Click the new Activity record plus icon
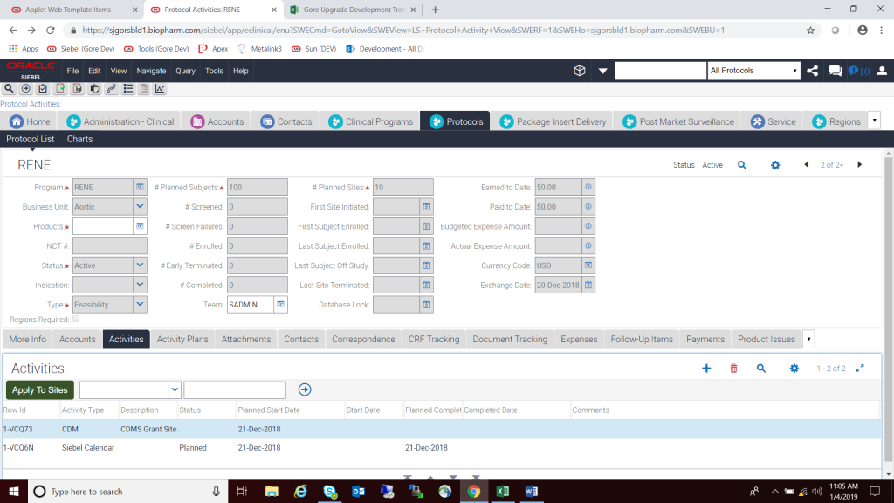 (706, 368)
